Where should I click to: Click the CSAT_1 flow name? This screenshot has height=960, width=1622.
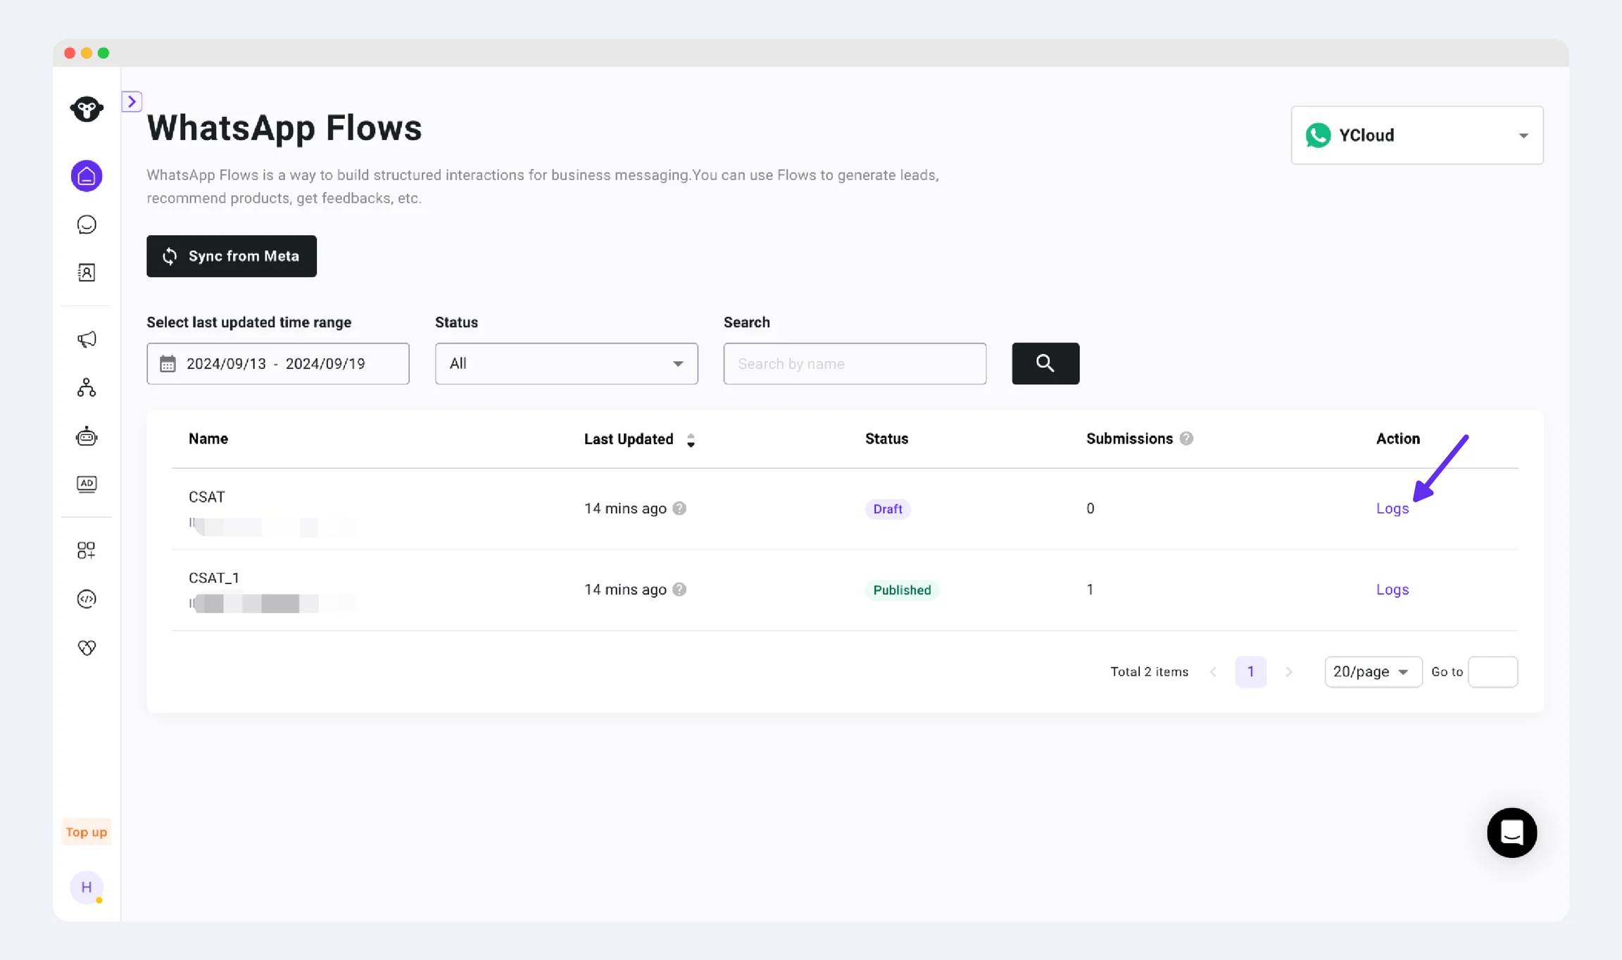(214, 578)
